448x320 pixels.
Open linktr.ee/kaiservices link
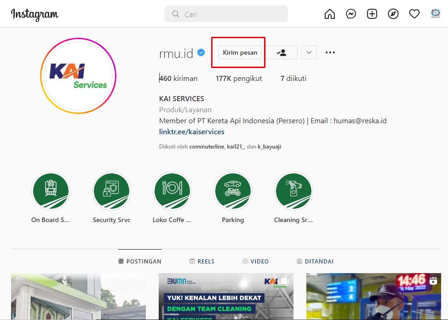click(192, 131)
